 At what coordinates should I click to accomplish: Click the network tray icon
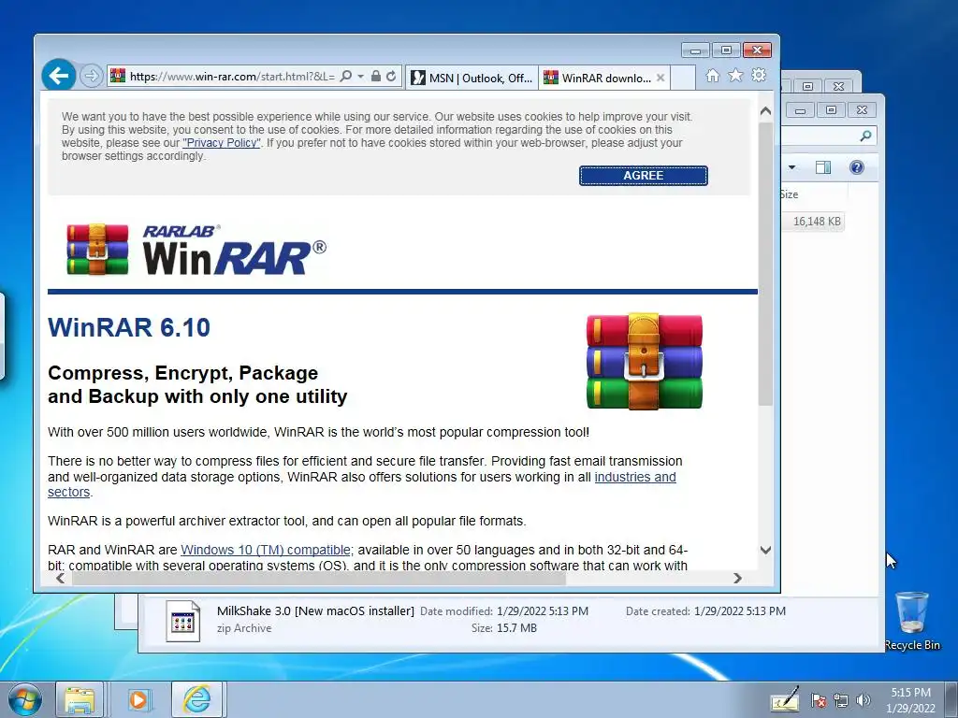point(841,700)
